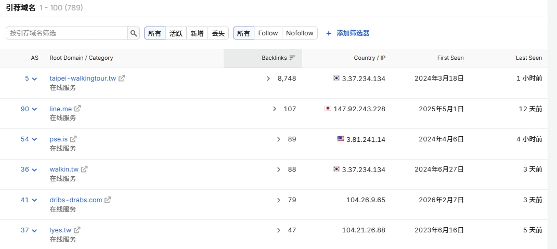Select the 新增 filter option
Image resolution: width=557 pixels, height=249 pixels.
coord(197,33)
